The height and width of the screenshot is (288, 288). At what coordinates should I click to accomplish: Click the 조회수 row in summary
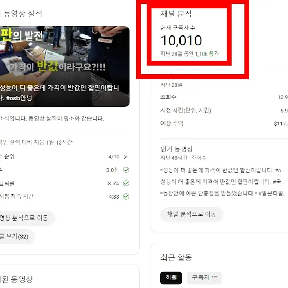(x=224, y=97)
